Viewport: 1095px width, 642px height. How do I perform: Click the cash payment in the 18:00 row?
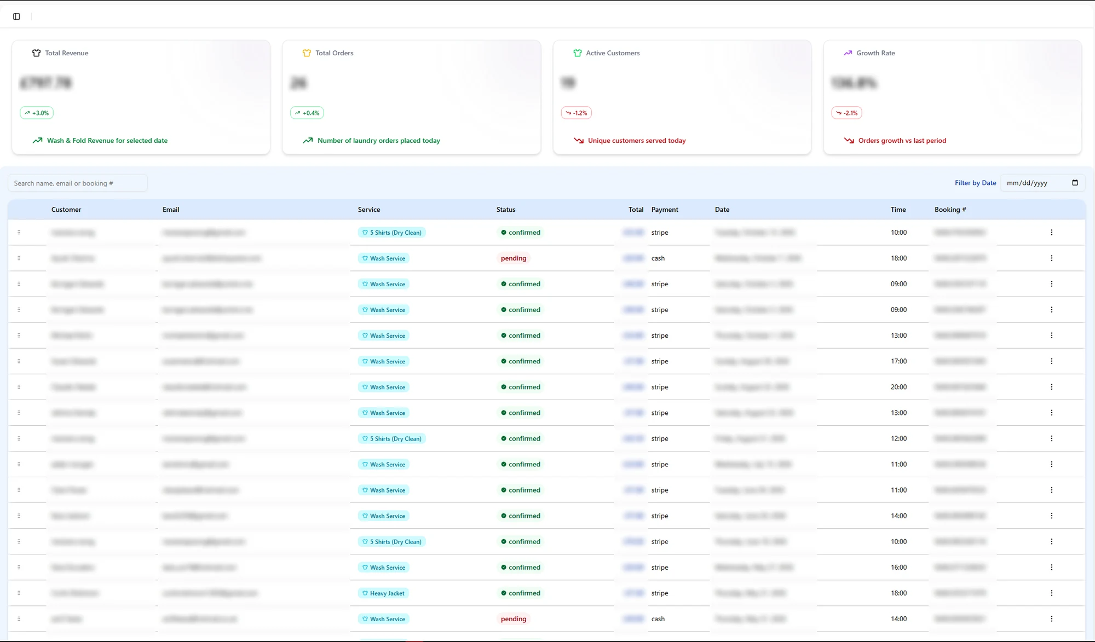point(658,258)
